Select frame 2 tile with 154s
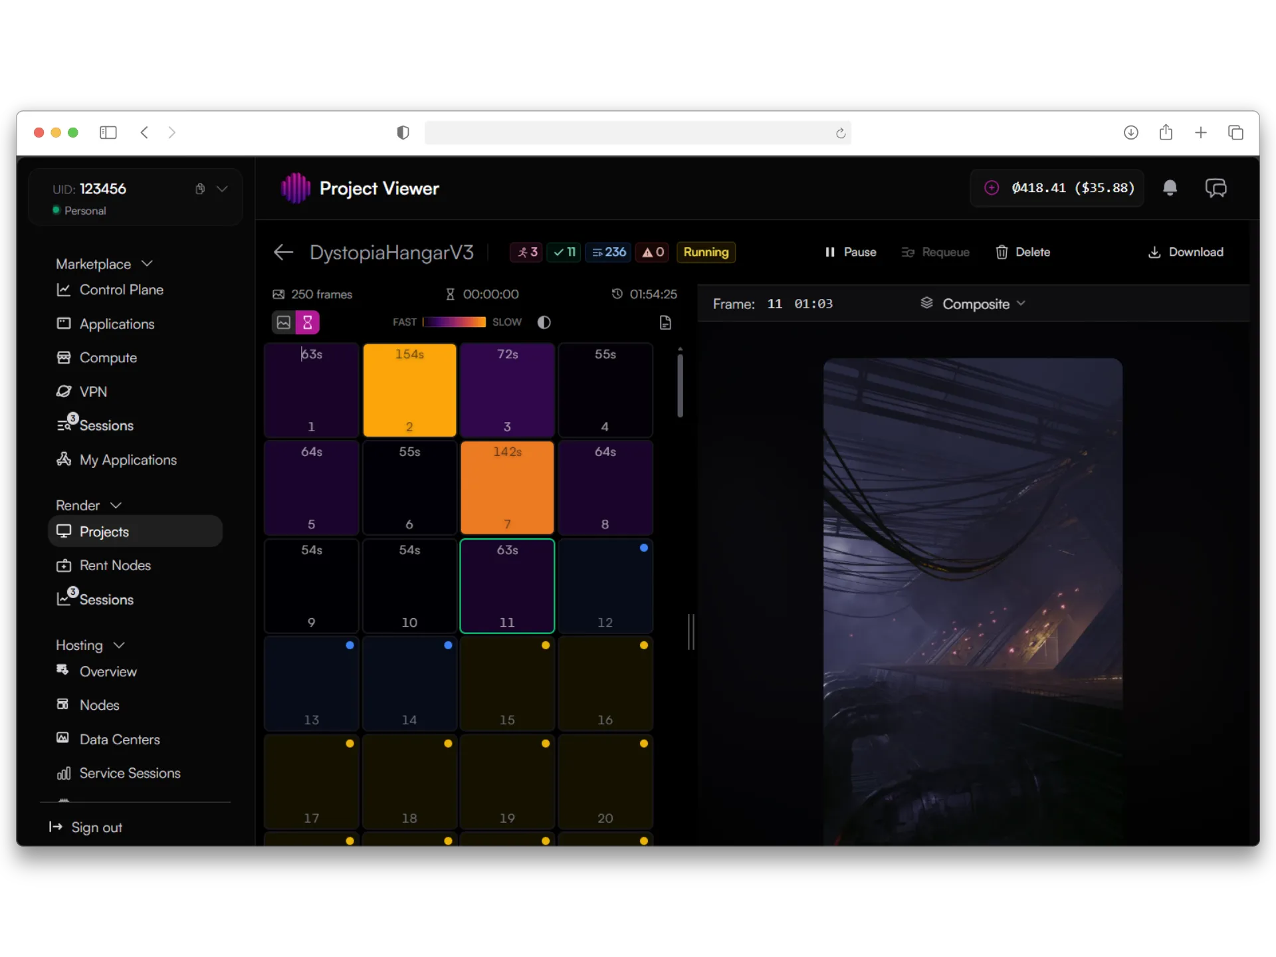This screenshot has width=1276, height=957. point(409,390)
